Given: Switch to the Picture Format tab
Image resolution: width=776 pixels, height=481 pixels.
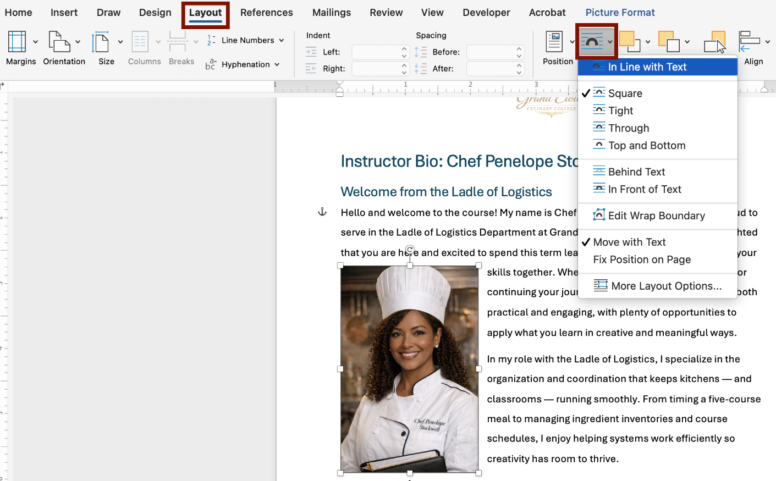Looking at the screenshot, I should click(x=620, y=12).
